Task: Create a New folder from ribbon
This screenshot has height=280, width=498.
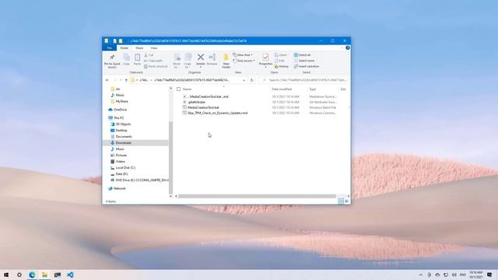Action: 226,61
